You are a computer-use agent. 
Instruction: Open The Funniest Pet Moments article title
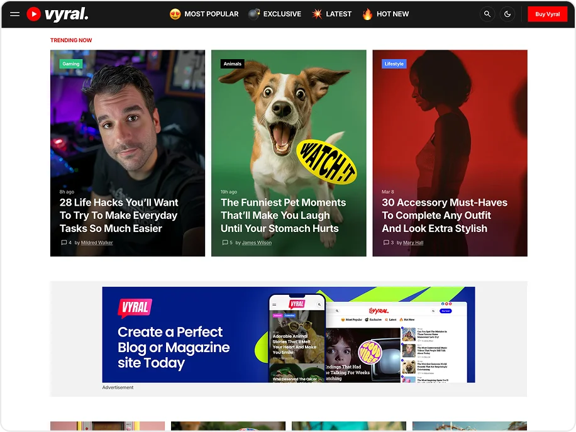(x=283, y=215)
